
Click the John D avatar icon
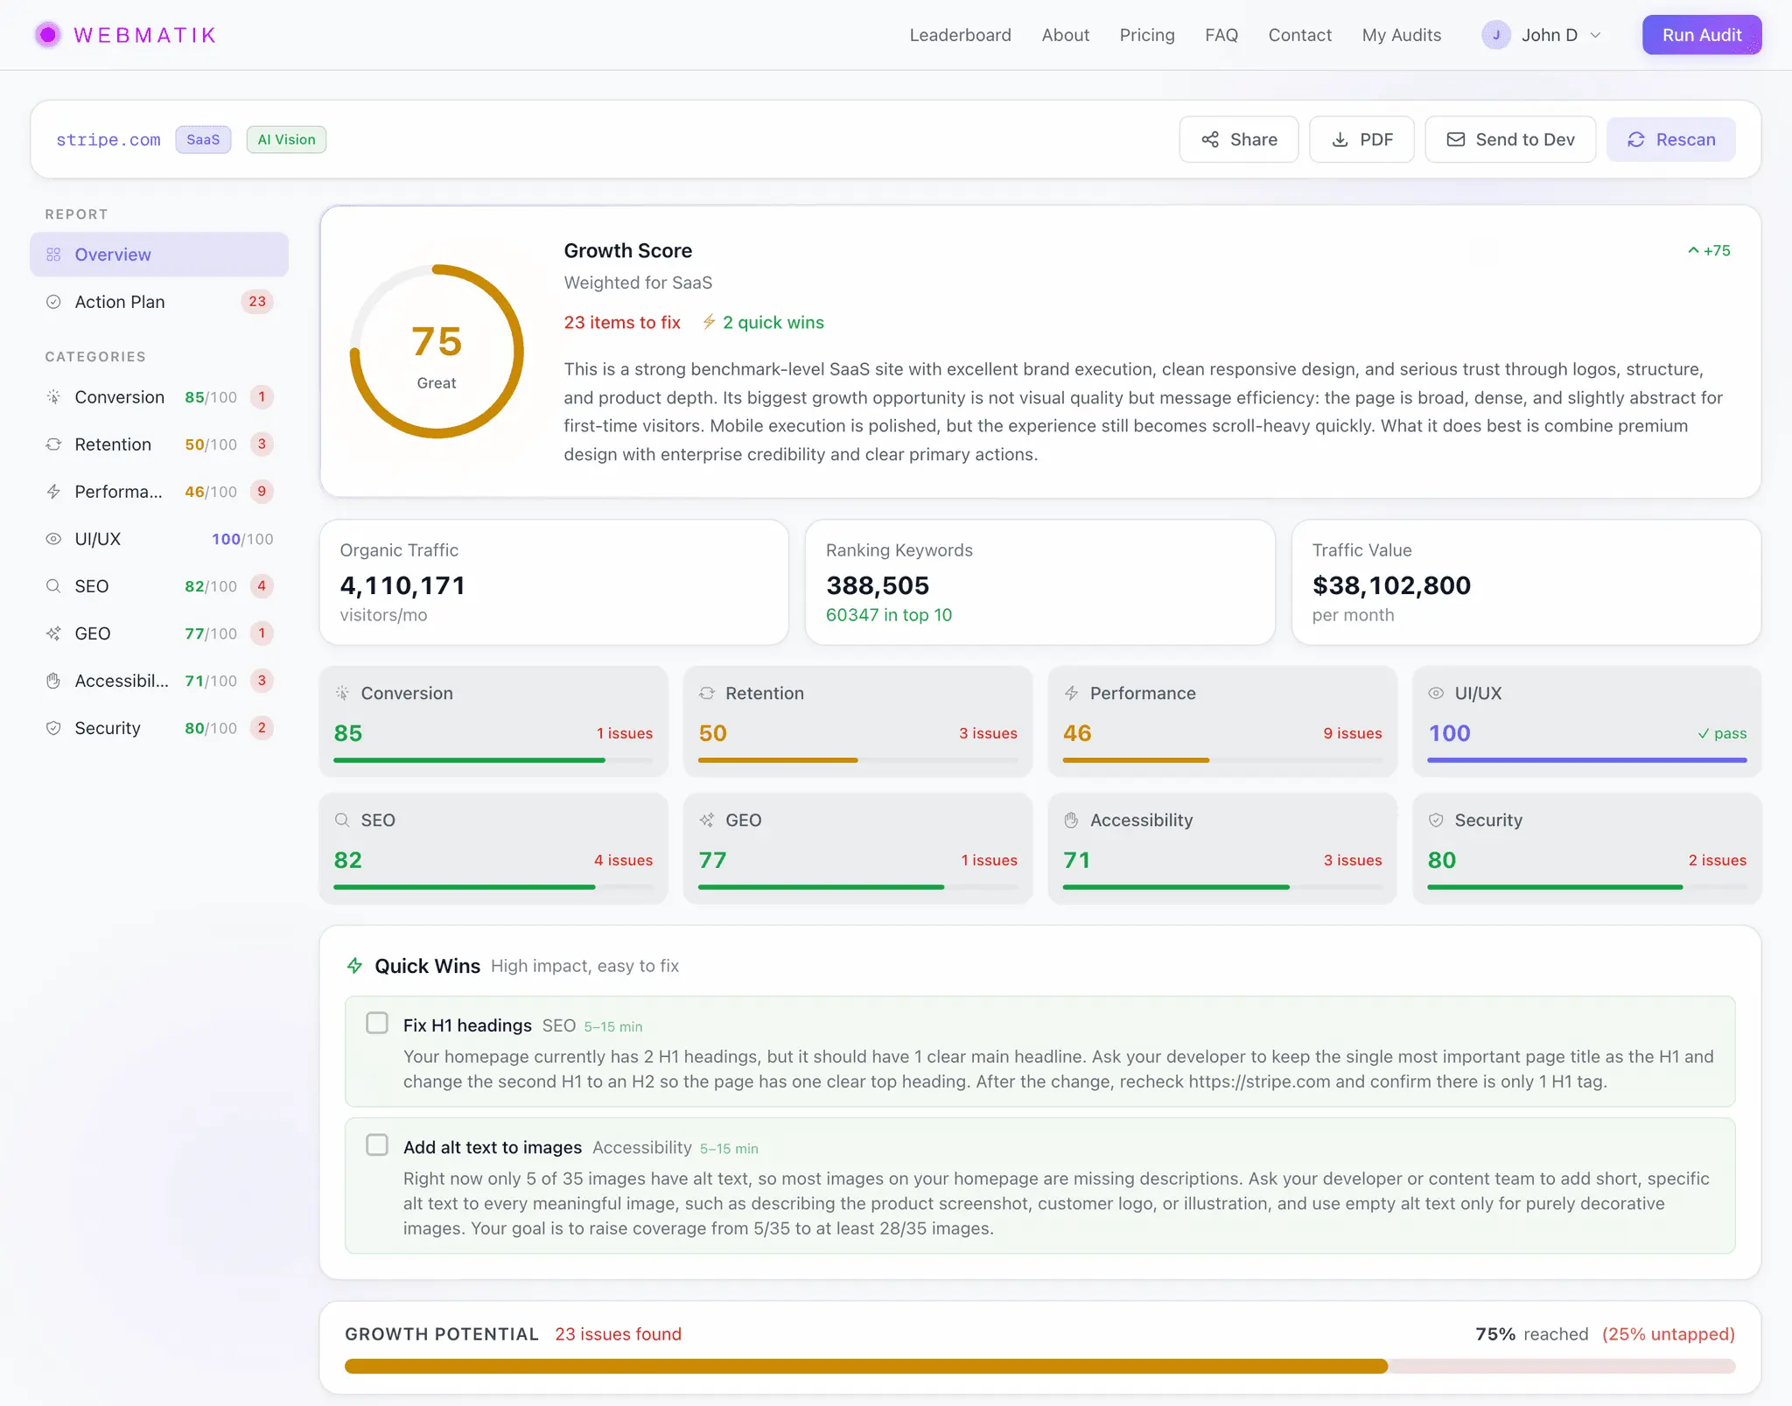tap(1495, 35)
